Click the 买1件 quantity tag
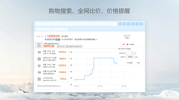This screenshot has width=179, height=100. [61, 46]
